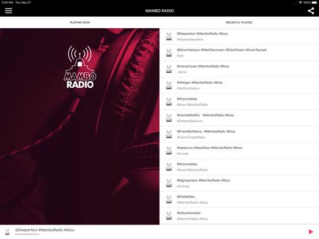Image resolution: width=319 pixels, height=239 pixels.
Task: Click the '#FrenchToastRadio' subtitle
Action: (x=191, y=137)
